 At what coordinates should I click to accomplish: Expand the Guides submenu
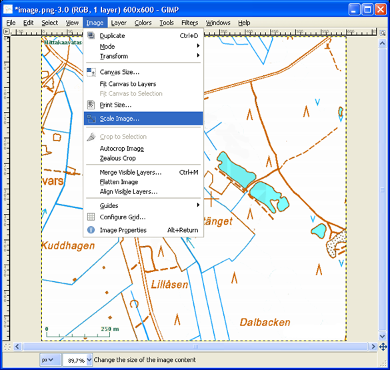[x=143, y=205]
